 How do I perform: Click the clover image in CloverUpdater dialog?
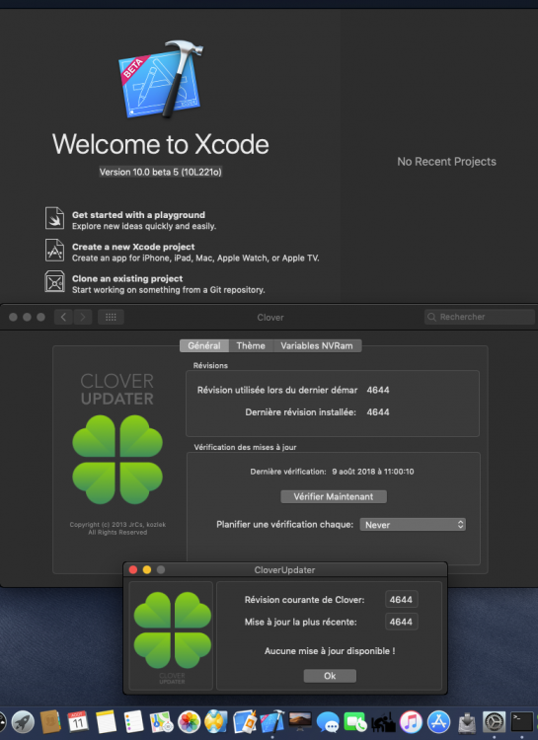click(x=173, y=630)
